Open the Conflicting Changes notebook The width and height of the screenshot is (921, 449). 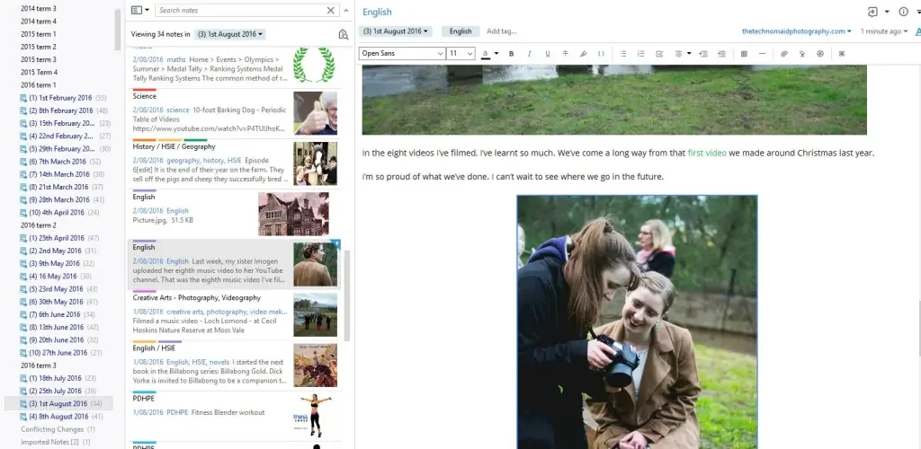58,429
